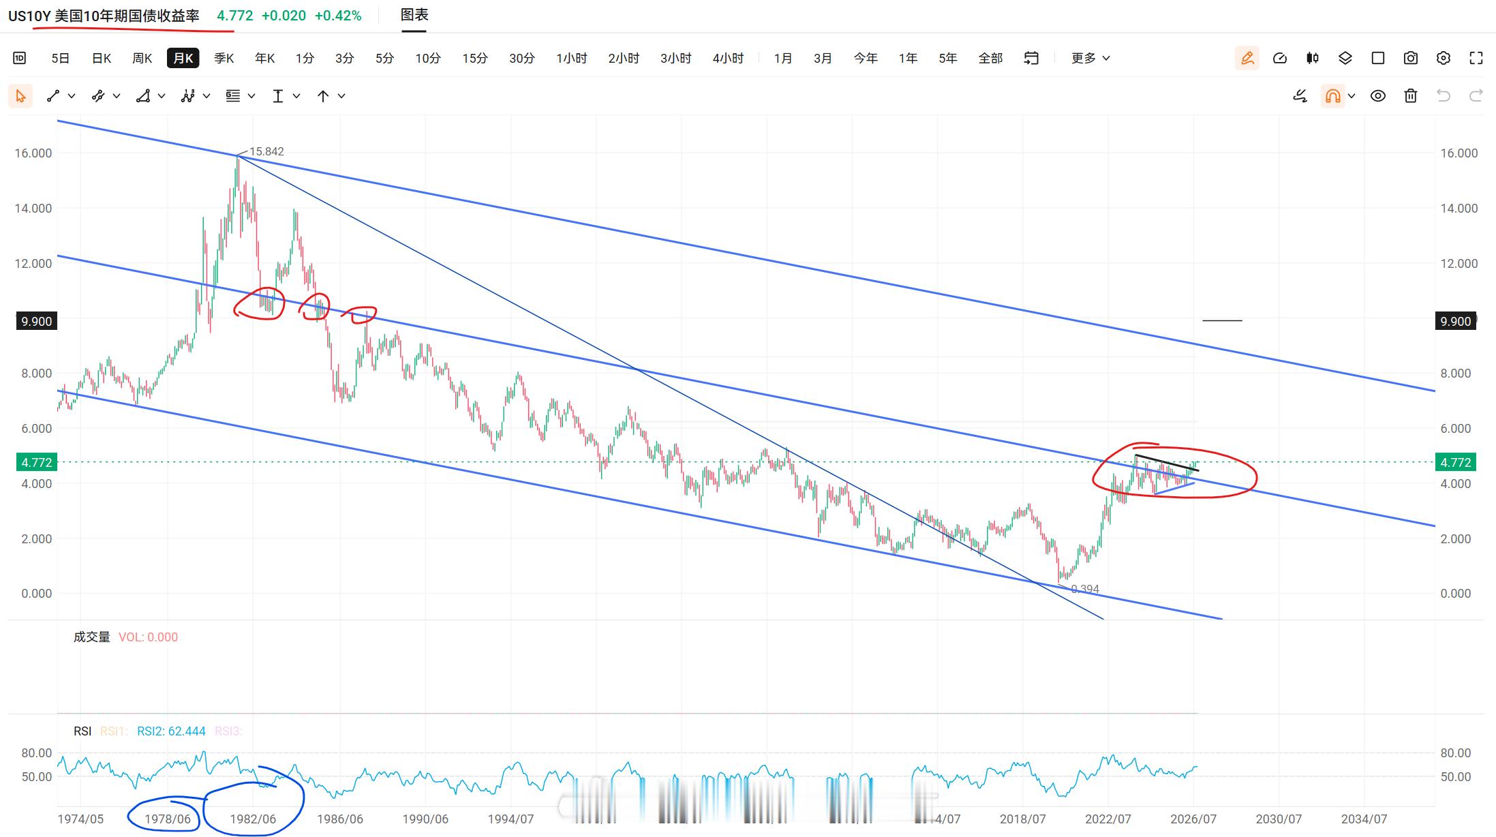Screen dimensions: 1496x837
Task: Select the measurement I-beam tool
Action: click(x=278, y=96)
